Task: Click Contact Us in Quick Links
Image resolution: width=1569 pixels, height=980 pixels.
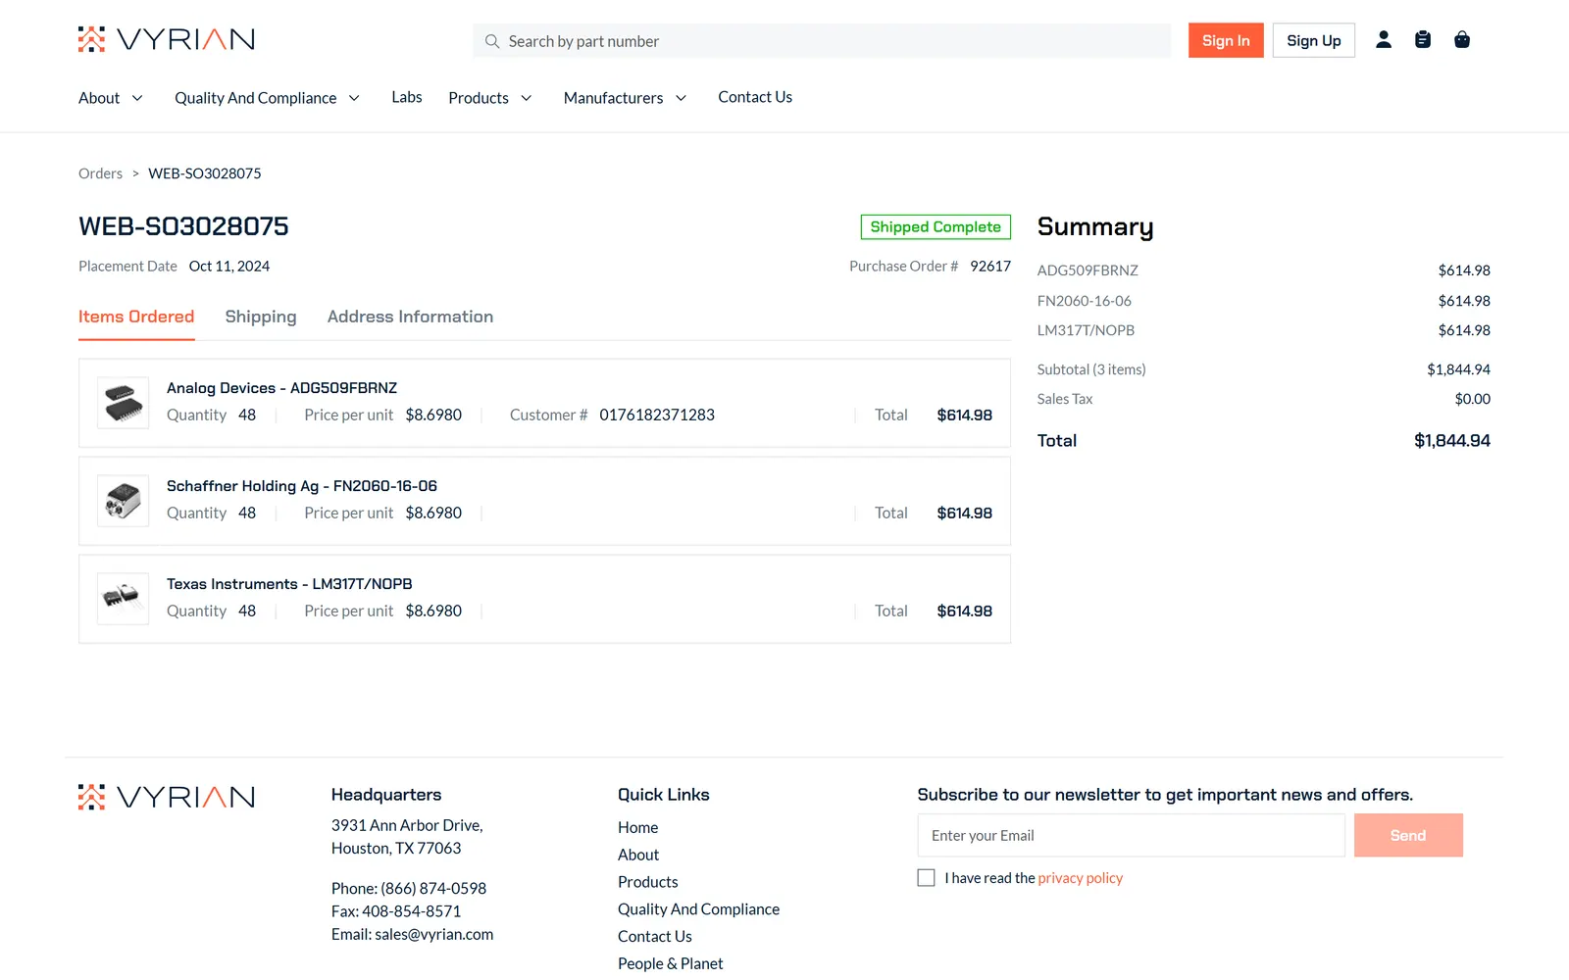Action: click(655, 937)
